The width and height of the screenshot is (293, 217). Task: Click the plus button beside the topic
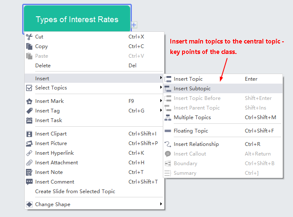pyautogui.click(x=134, y=25)
